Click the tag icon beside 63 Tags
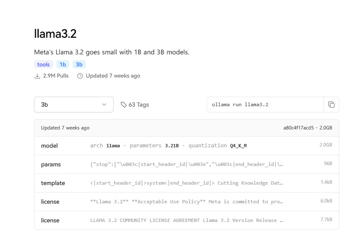Screen dimensions: 358x251 [x=124, y=105]
